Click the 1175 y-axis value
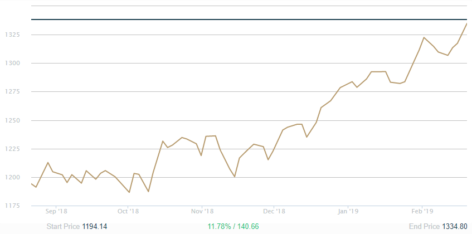The width and height of the screenshot is (472, 234). click(x=13, y=206)
